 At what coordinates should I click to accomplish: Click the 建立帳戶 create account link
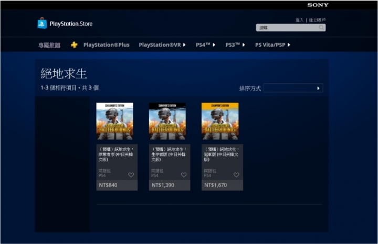317,20
